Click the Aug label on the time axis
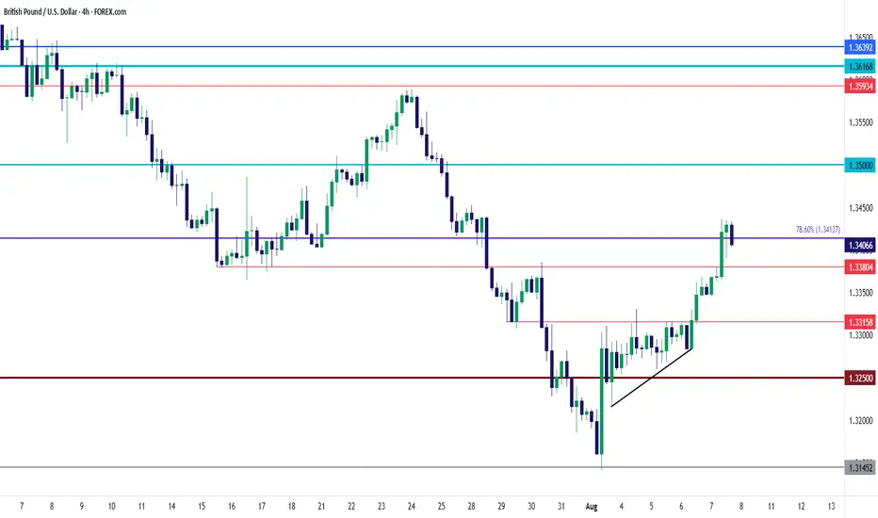The width and height of the screenshot is (878, 518). [x=592, y=507]
